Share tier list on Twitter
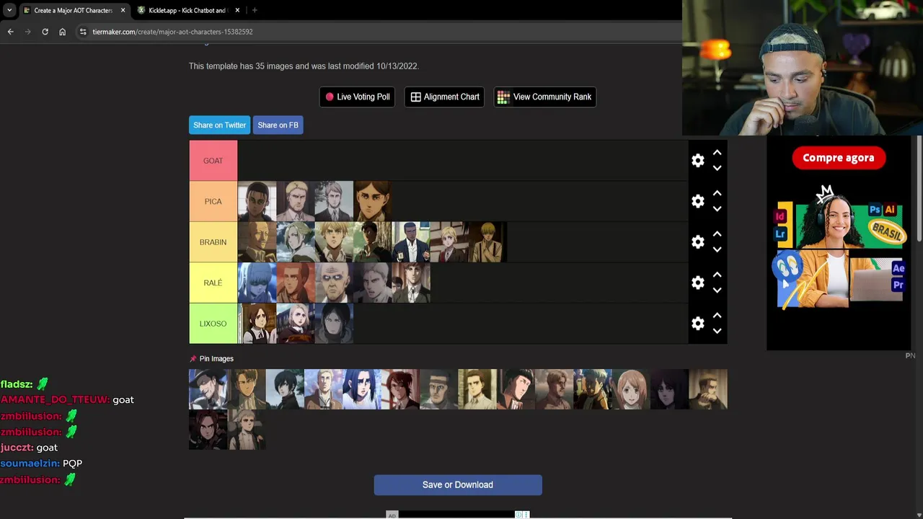The height and width of the screenshot is (519, 923). (219, 125)
